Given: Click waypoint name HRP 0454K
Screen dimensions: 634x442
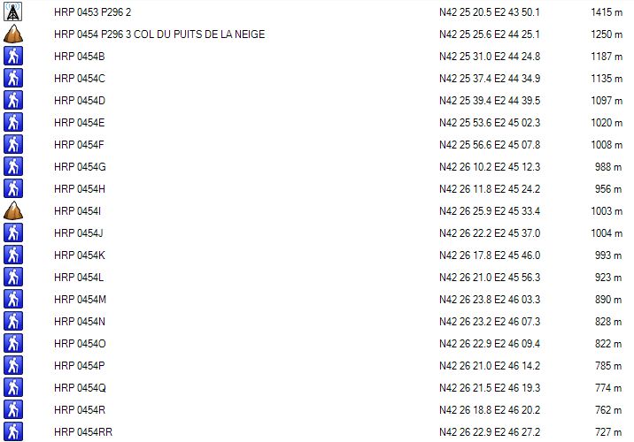Looking at the screenshot, I should click(x=80, y=255).
